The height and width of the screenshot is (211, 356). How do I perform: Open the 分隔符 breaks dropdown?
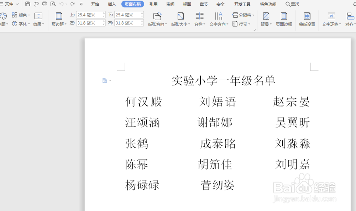[x=243, y=15]
